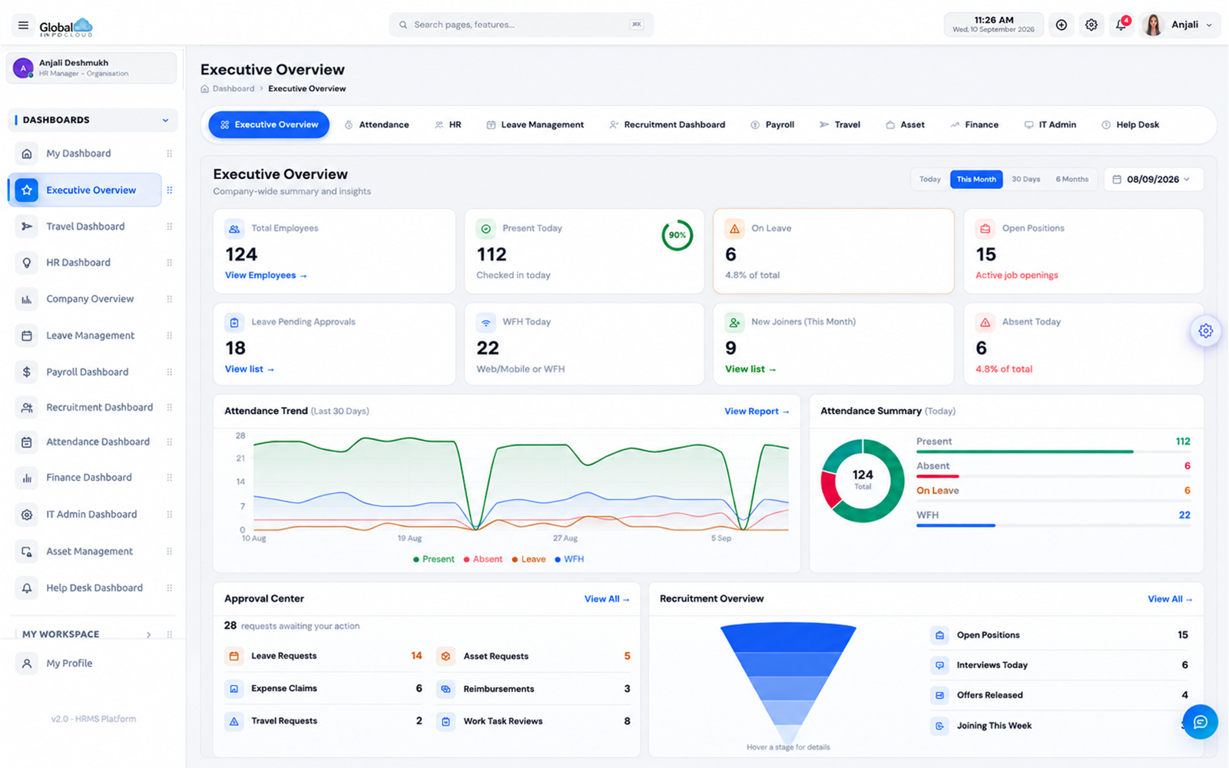Click the floating customize gear at right edge
The width and height of the screenshot is (1229, 768).
tap(1206, 331)
